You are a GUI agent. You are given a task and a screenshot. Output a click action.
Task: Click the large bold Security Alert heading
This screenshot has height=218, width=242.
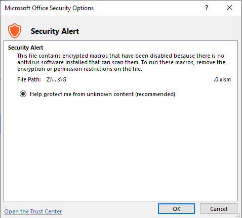[55, 31]
